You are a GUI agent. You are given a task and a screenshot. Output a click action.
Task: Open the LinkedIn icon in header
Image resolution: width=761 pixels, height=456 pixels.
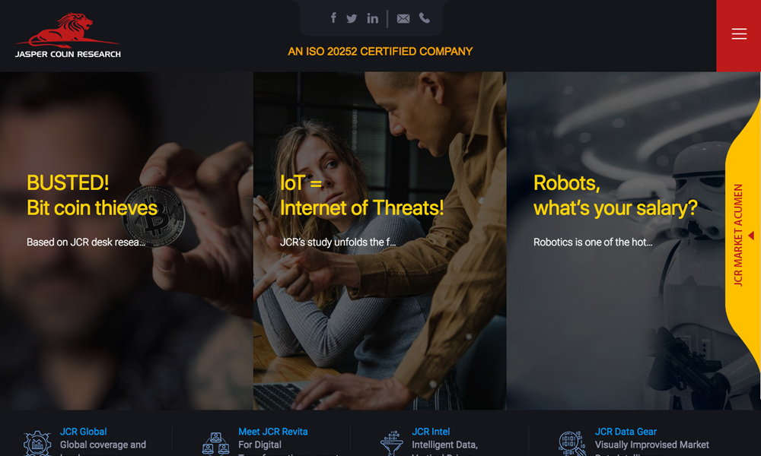(372, 18)
